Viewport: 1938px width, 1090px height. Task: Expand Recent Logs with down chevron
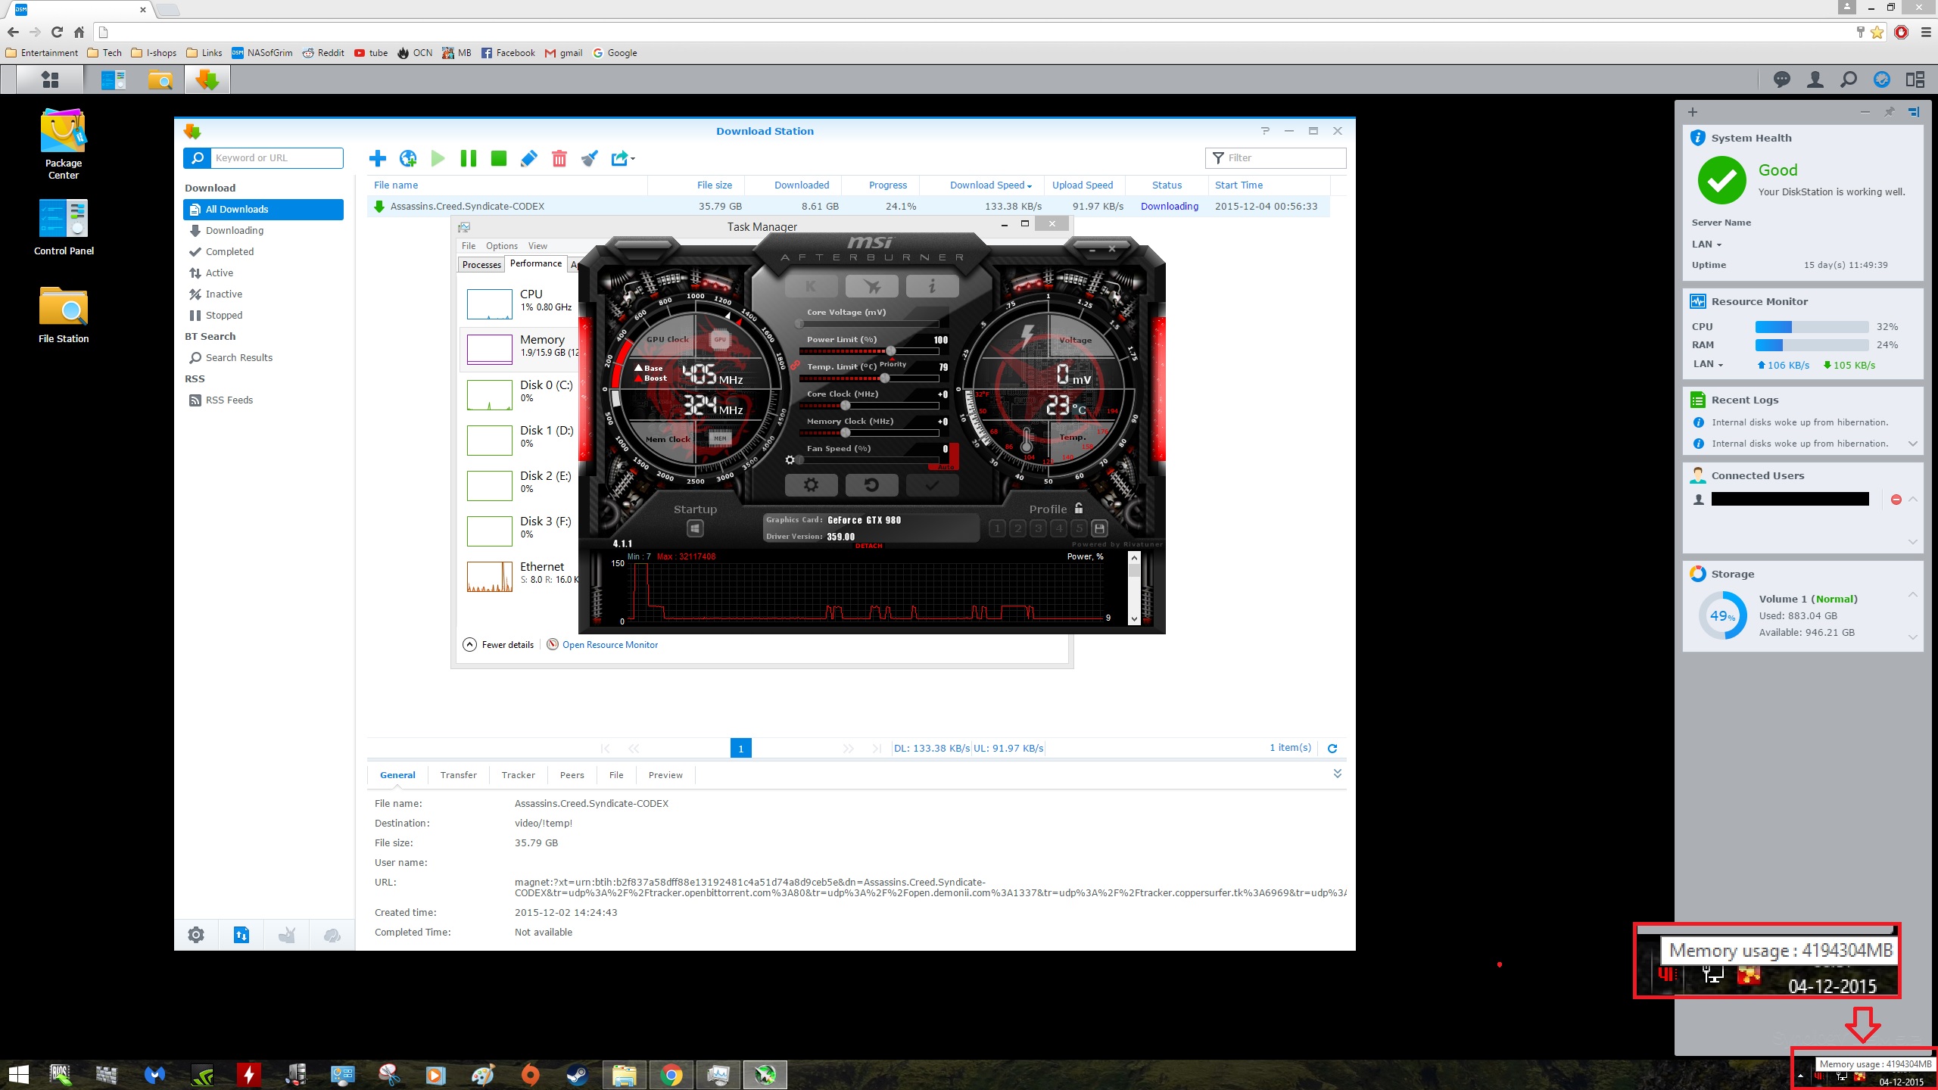[1913, 444]
